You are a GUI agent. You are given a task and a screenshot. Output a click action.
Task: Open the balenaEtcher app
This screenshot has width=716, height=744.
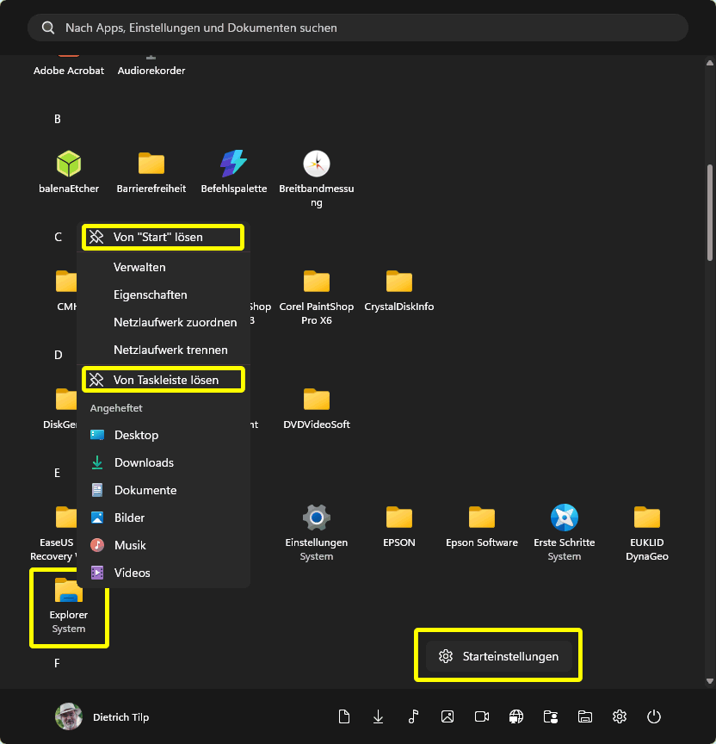[68, 171]
